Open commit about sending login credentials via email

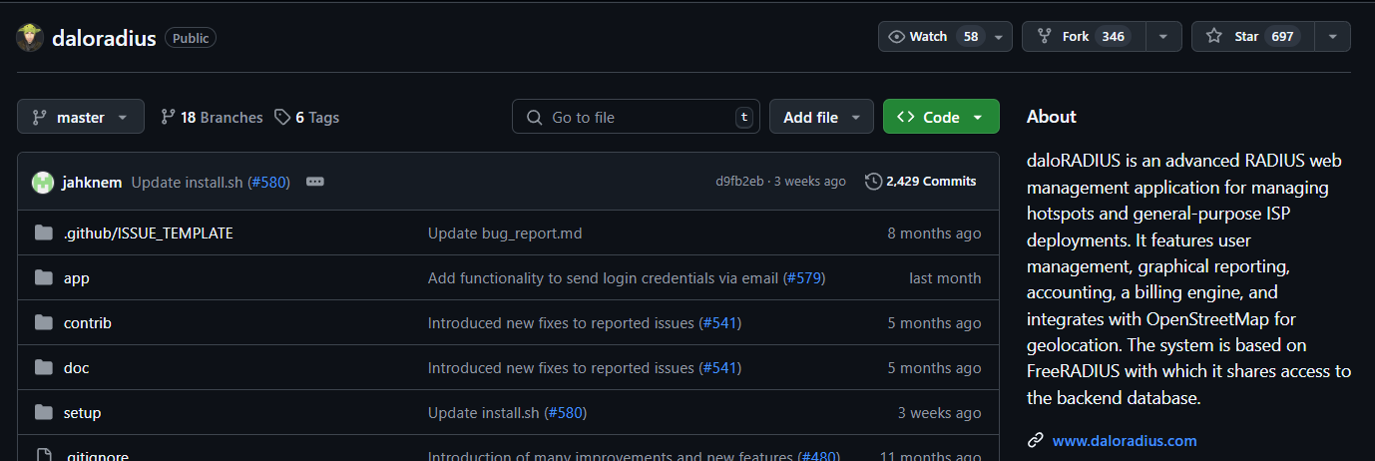[603, 278]
